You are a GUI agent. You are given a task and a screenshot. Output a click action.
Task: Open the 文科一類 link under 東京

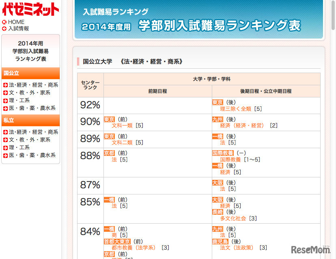[x=122, y=126]
